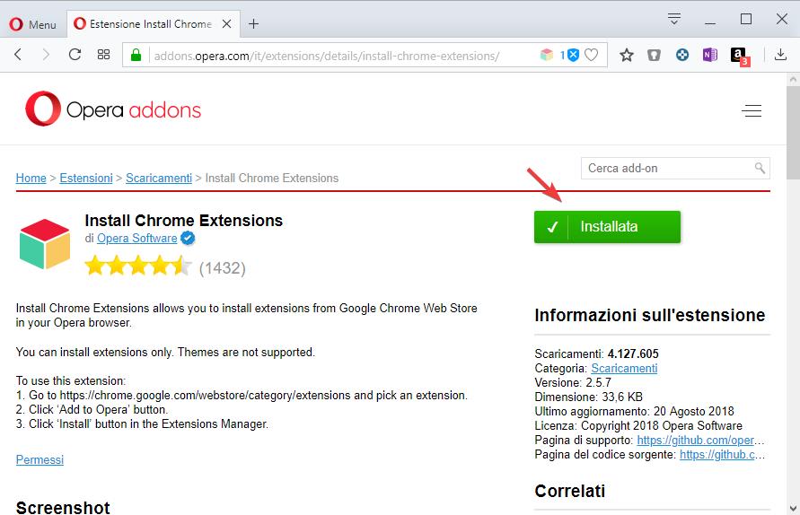This screenshot has width=800, height=515.
Task: Click the verified author badge icon
Action: 189,238
